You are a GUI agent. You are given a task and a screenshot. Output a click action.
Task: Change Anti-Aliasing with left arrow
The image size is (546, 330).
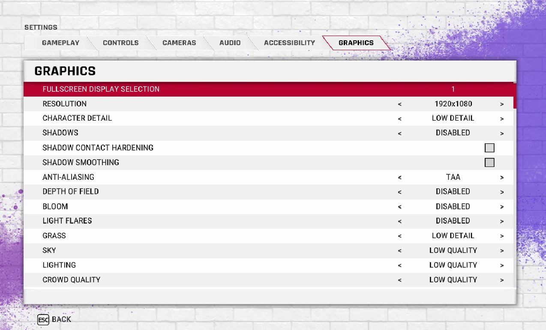click(399, 178)
